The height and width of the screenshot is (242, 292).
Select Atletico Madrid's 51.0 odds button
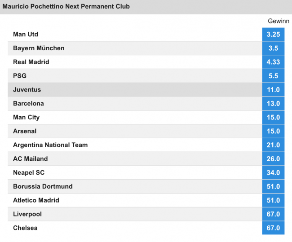pos(273,200)
